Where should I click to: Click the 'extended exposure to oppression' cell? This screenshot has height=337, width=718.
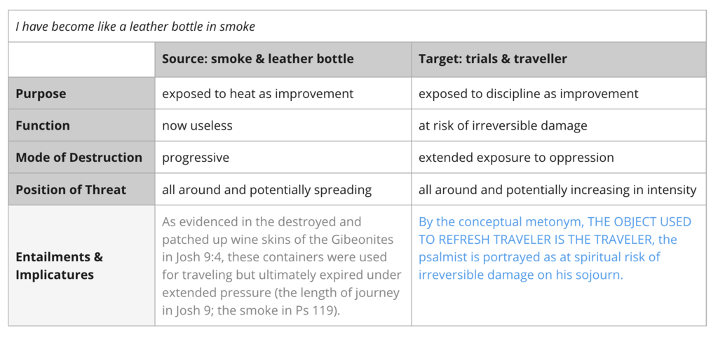(515, 158)
